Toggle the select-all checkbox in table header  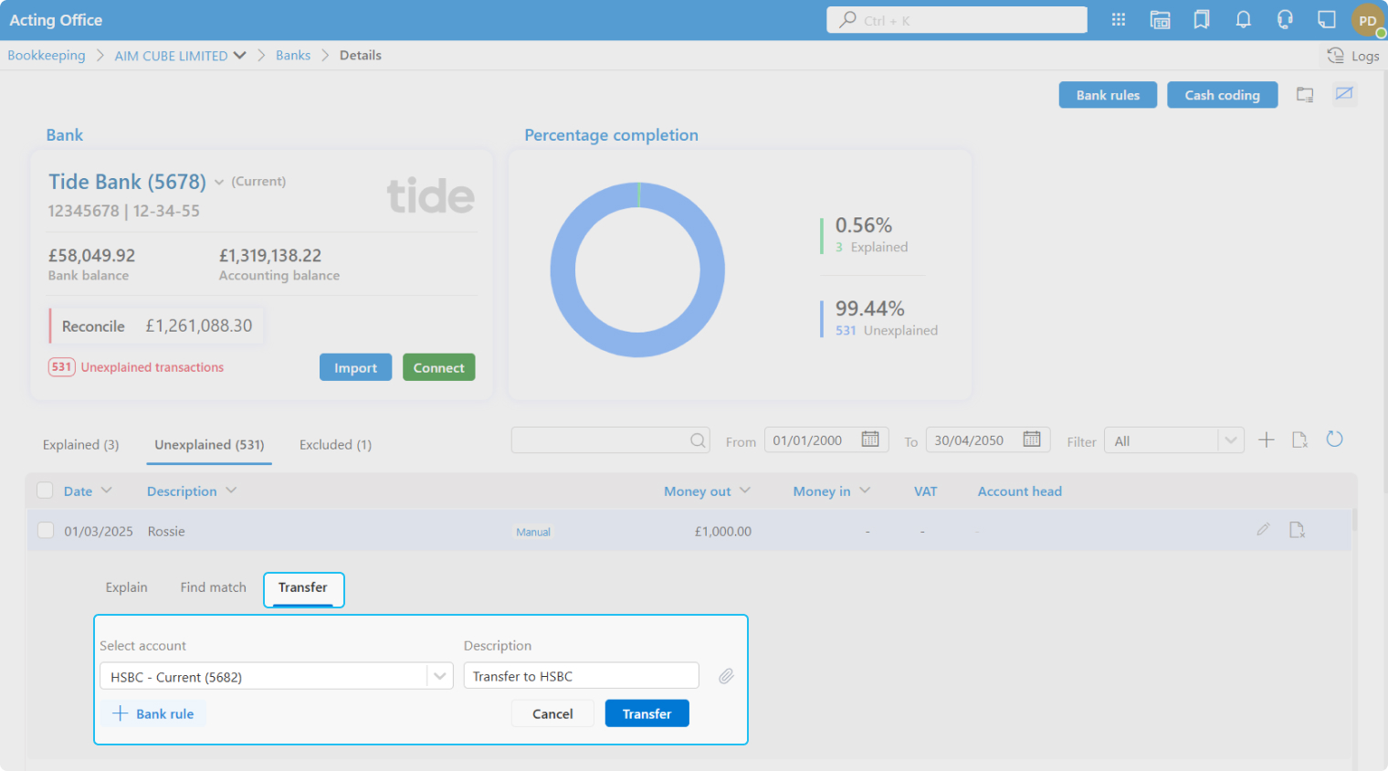coord(45,491)
